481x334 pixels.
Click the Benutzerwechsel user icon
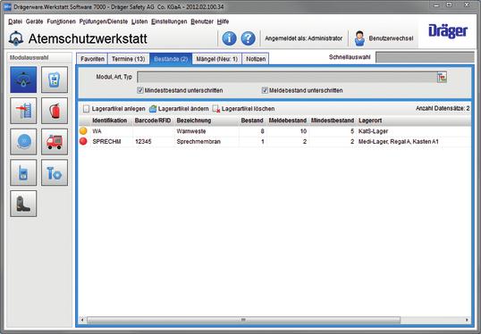(359, 38)
